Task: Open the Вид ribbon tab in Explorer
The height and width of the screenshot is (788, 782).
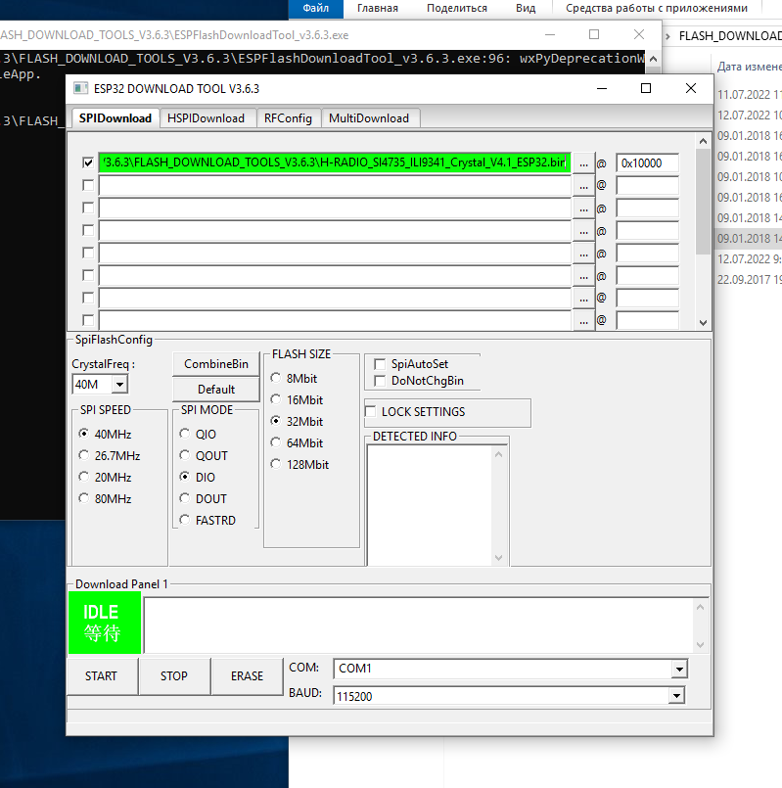Action: 526,9
